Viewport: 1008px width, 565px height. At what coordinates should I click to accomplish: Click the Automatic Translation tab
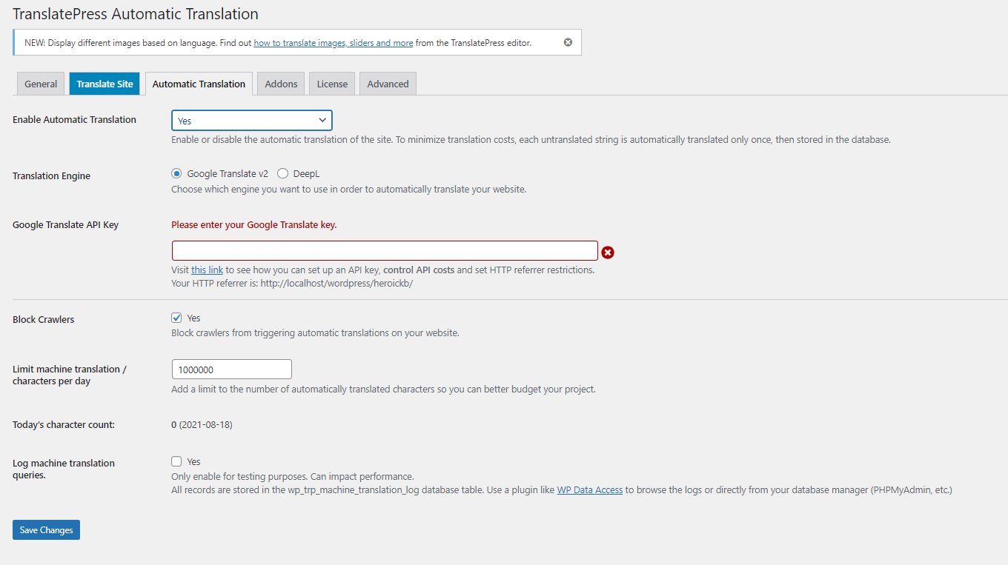pos(199,83)
